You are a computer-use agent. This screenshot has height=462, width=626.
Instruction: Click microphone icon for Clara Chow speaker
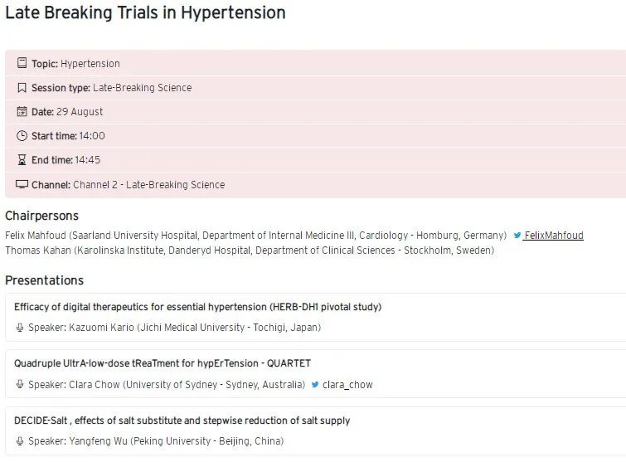click(20, 385)
